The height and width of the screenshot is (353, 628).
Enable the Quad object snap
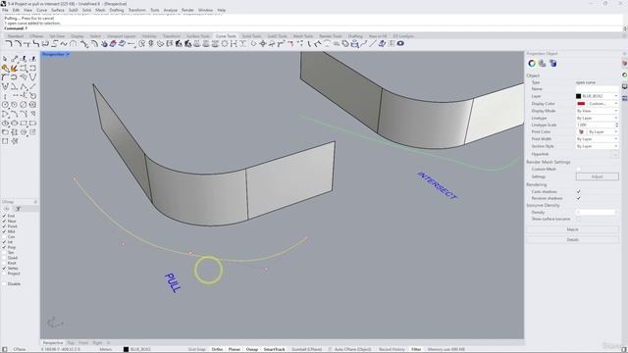[x=4, y=258]
